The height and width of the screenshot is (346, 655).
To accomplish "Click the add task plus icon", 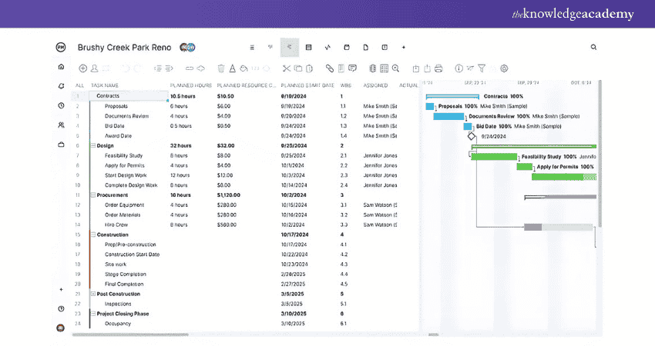I will tap(83, 68).
